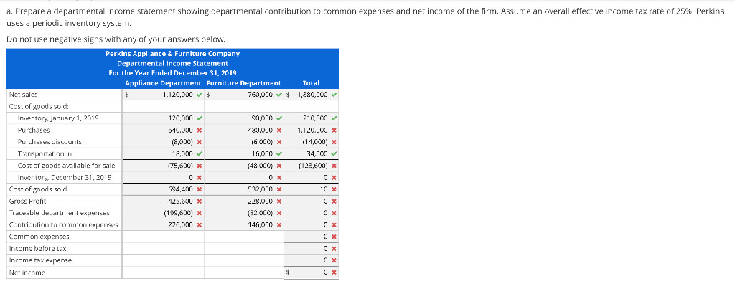Click green check beside 18,000 transportation
The height and width of the screenshot is (289, 735).
tap(200, 153)
